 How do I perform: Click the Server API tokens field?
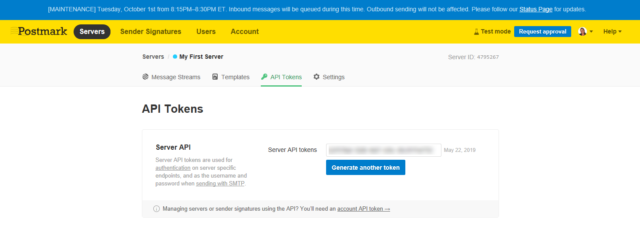coord(384,150)
